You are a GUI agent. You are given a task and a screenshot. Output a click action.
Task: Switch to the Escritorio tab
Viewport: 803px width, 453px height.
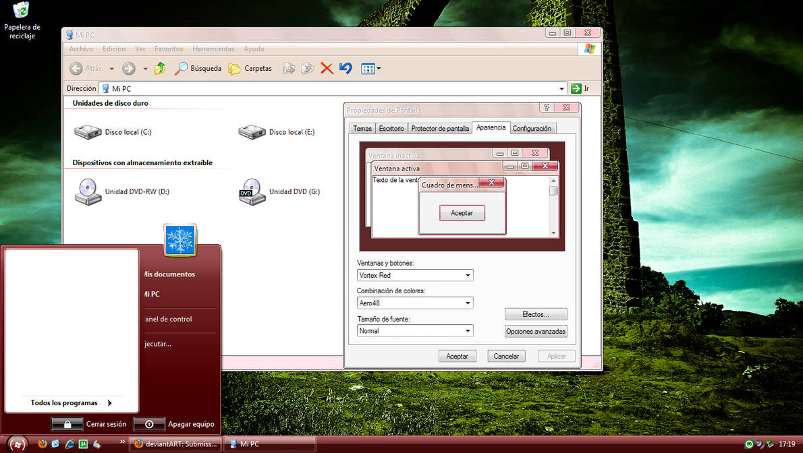coord(391,129)
